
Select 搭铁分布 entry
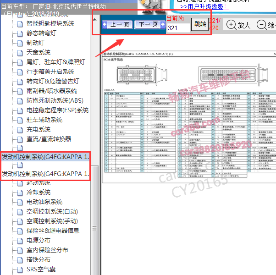pyautogui.click(x=39, y=260)
